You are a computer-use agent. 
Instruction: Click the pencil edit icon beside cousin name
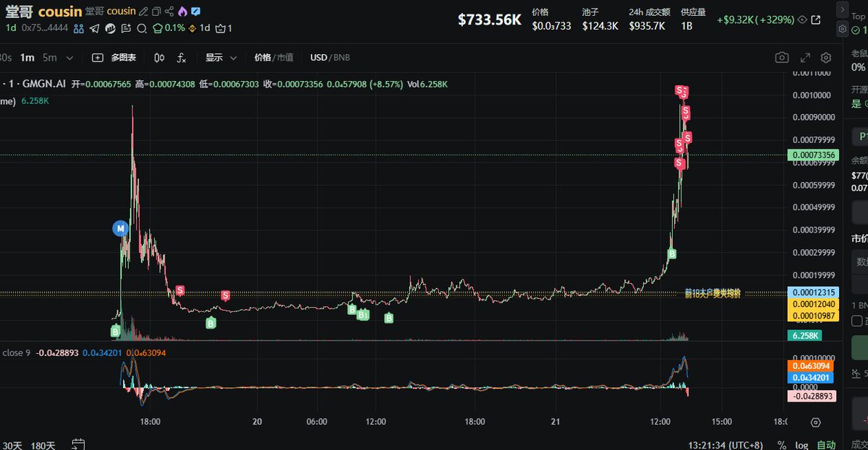coord(143,12)
